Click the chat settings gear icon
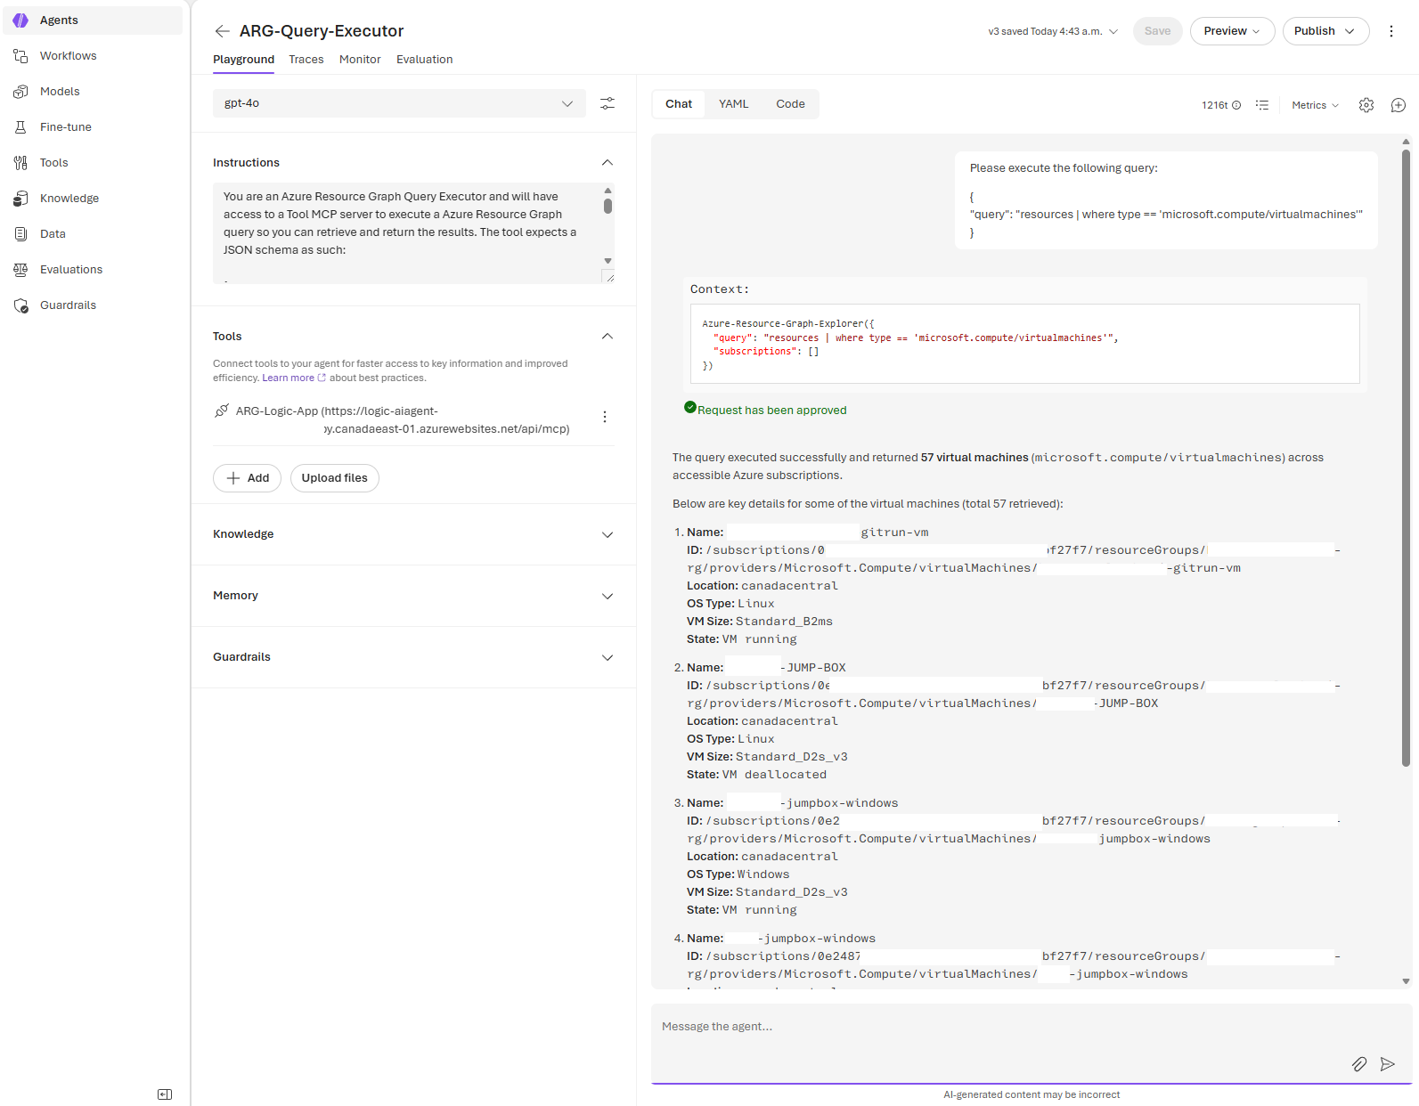Screen dimensions: 1419x1106 coord(1366,105)
